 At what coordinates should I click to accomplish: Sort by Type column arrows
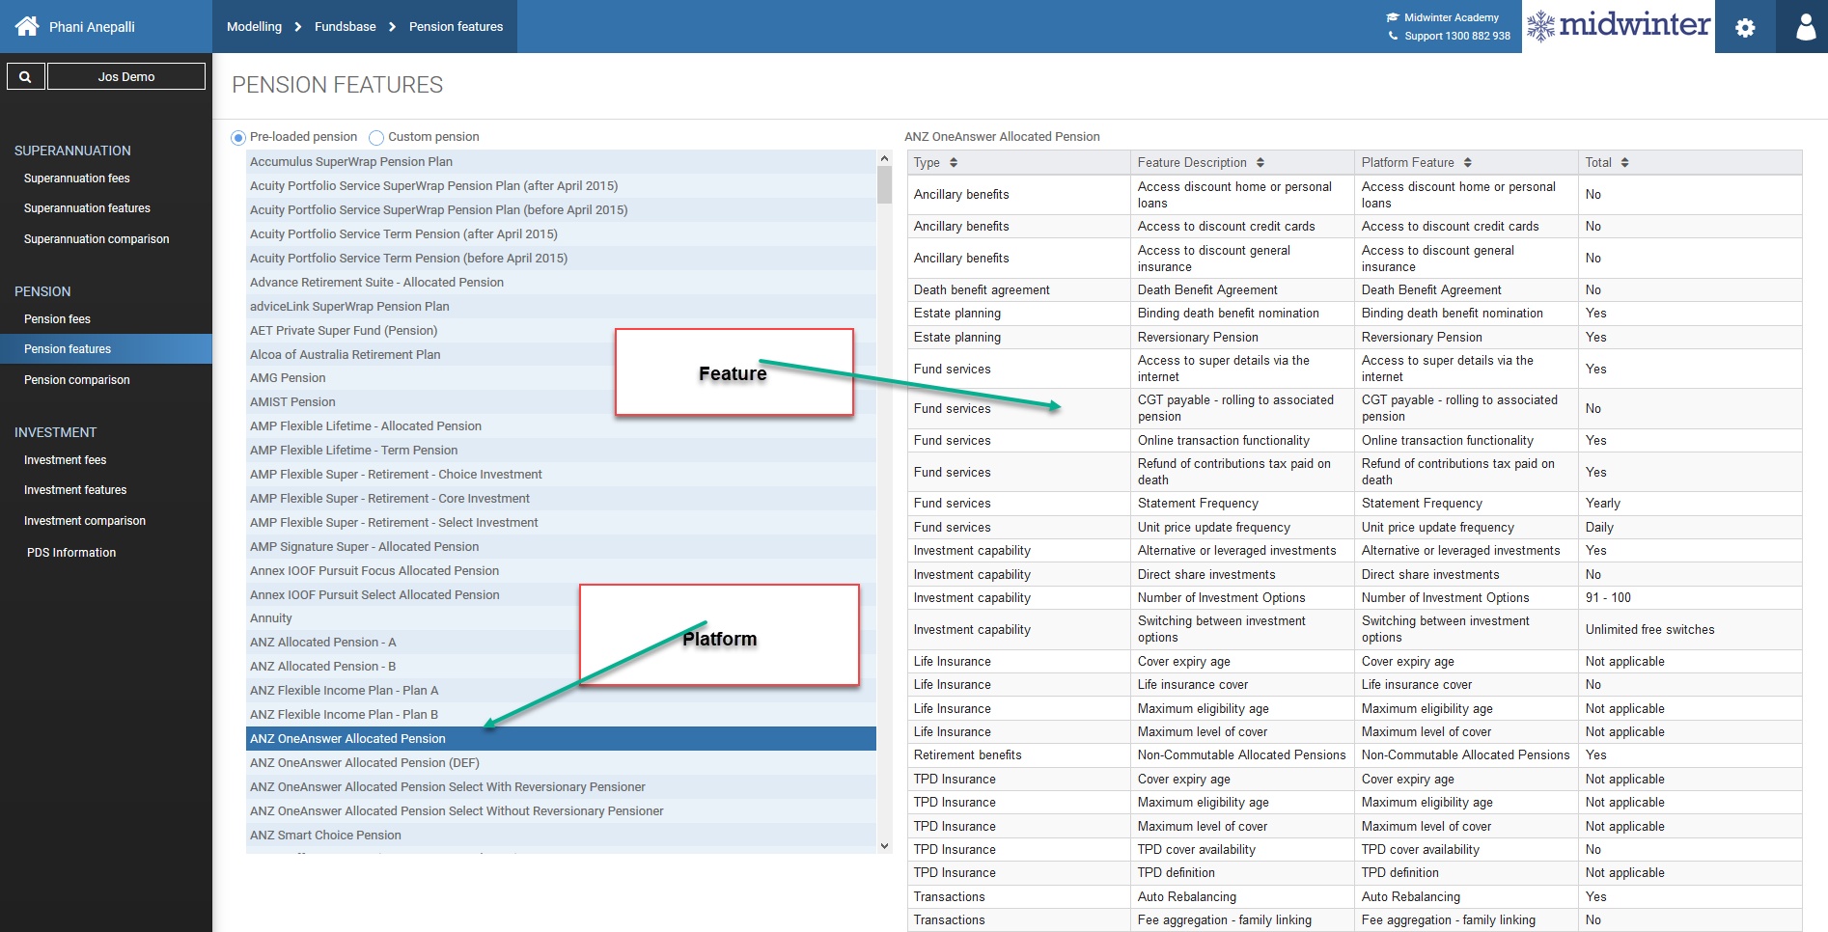pos(954,162)
